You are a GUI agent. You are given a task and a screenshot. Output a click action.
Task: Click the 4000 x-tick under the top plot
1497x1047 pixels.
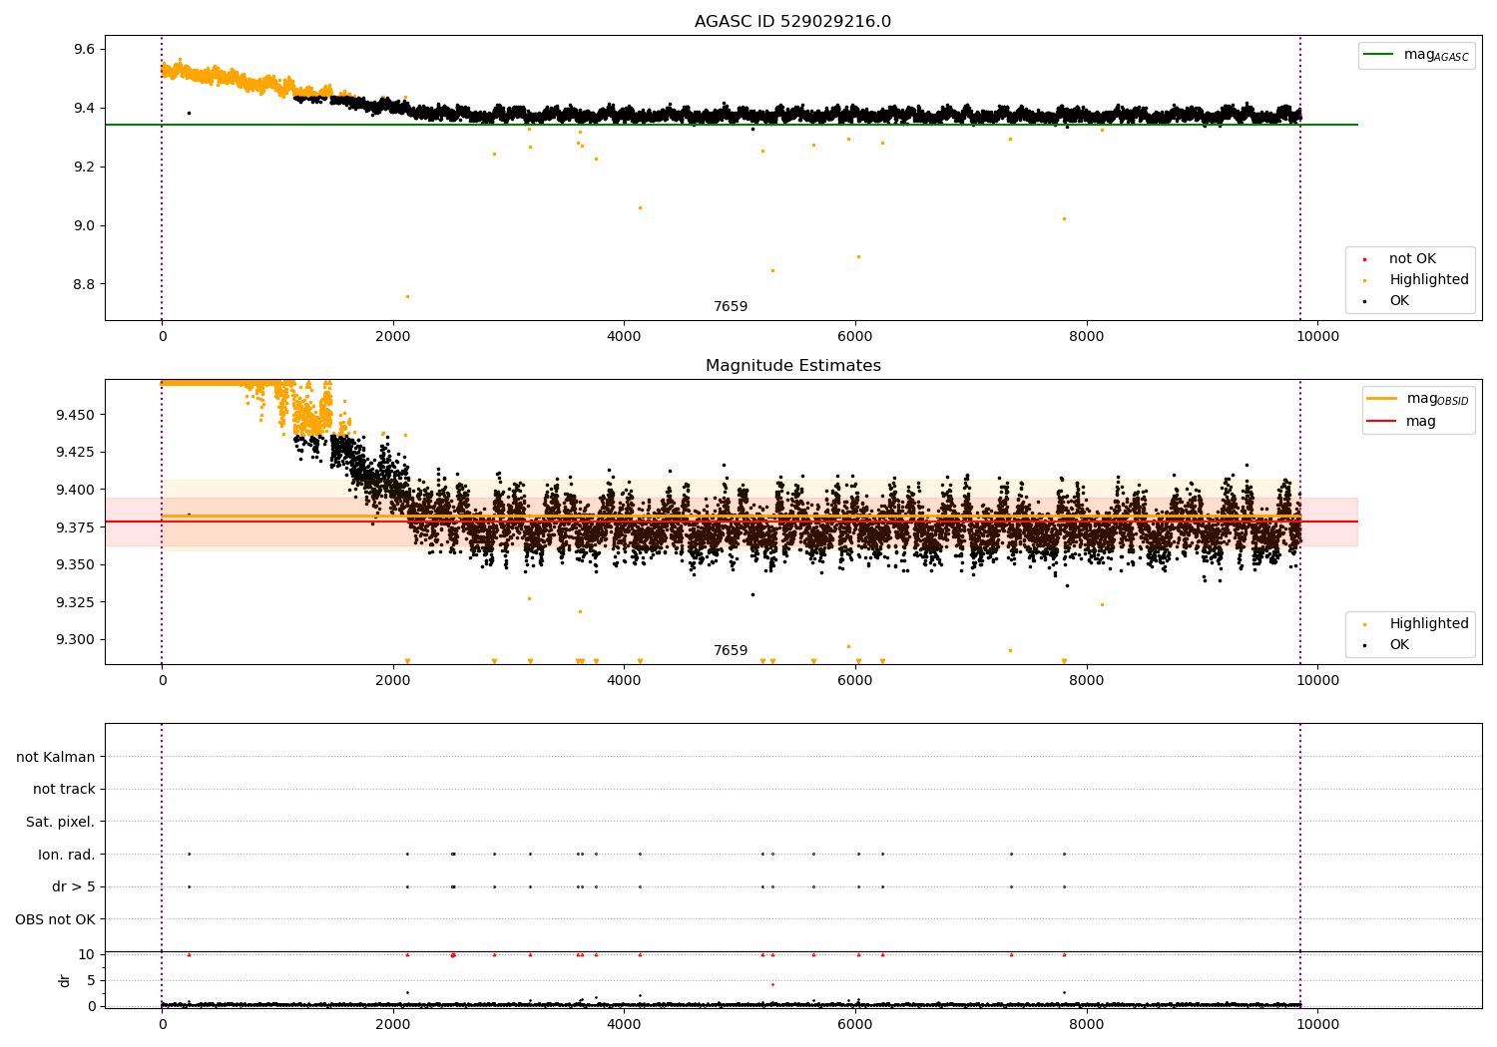624,337
